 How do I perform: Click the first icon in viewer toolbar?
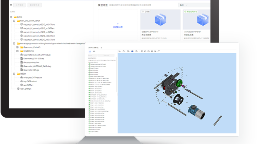pos(120,51)
